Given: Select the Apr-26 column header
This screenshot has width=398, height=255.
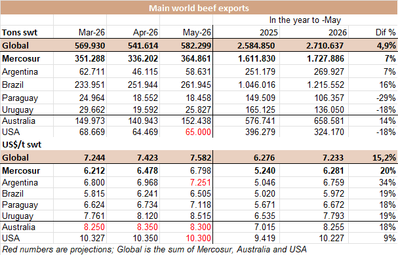Looking at the screenshot, I should tap(146, 32).
